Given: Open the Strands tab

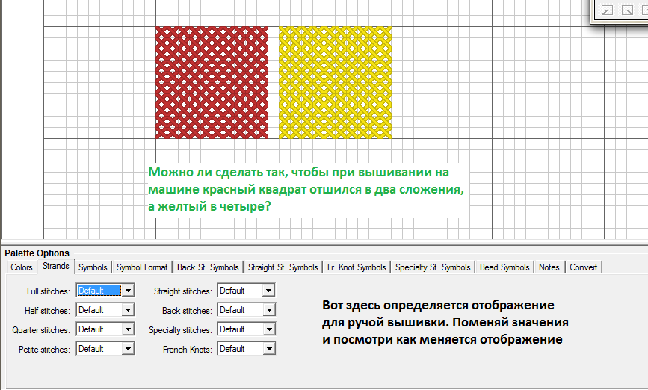Looking at the screenshot, I should (56, 267).
